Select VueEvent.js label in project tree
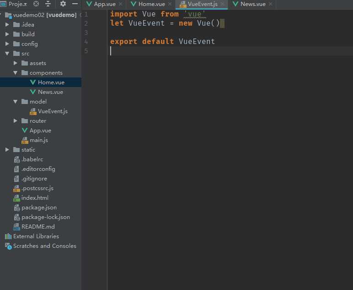This screenshot has height=290, width=353. pyautogui.click(x=53, y=111)
